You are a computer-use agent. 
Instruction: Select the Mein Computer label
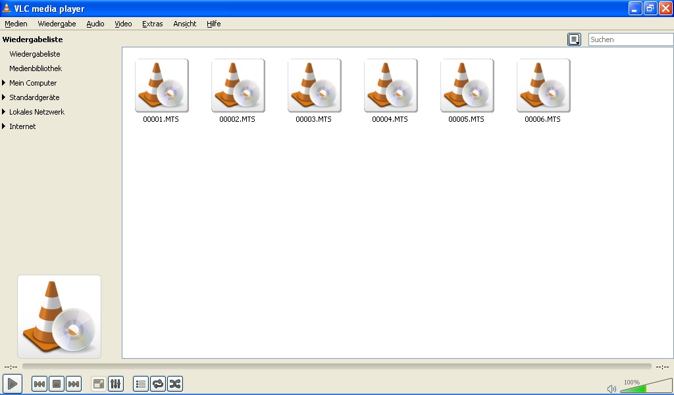coord(33,83)
